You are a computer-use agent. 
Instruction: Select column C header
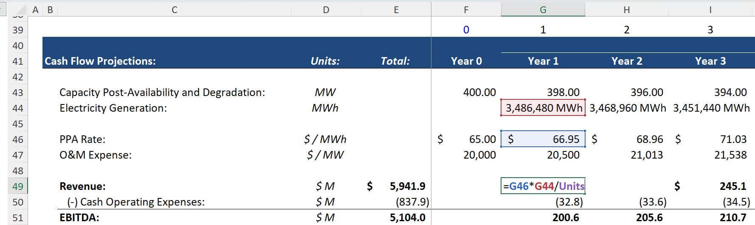(174, 10)
